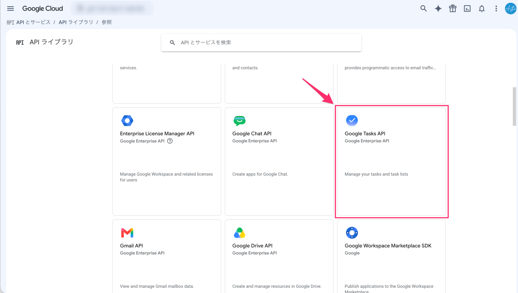Click the card ending with 'and contacts.'
Screen dimensions: 518x293
279,84
